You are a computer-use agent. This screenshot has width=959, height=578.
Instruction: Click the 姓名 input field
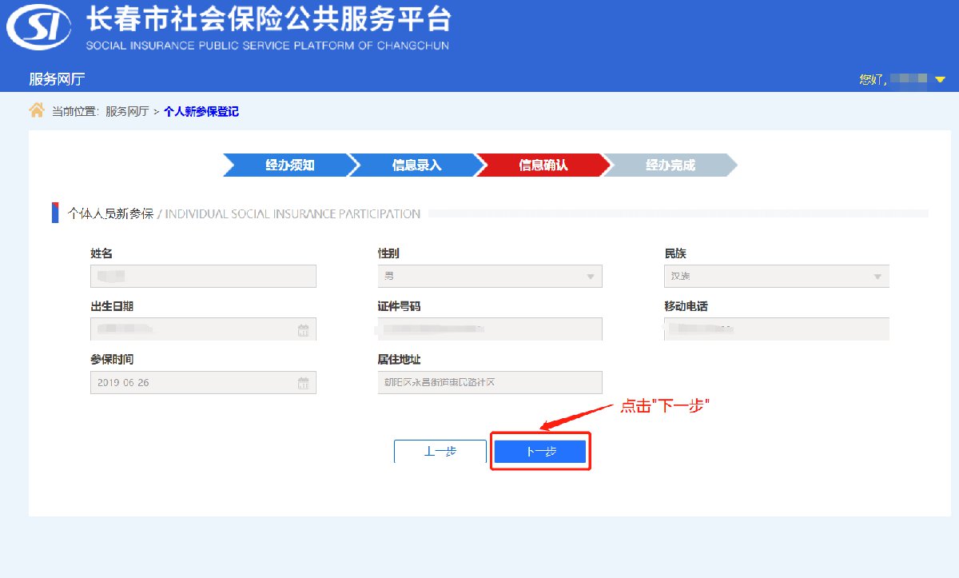(x=204, y=276)
